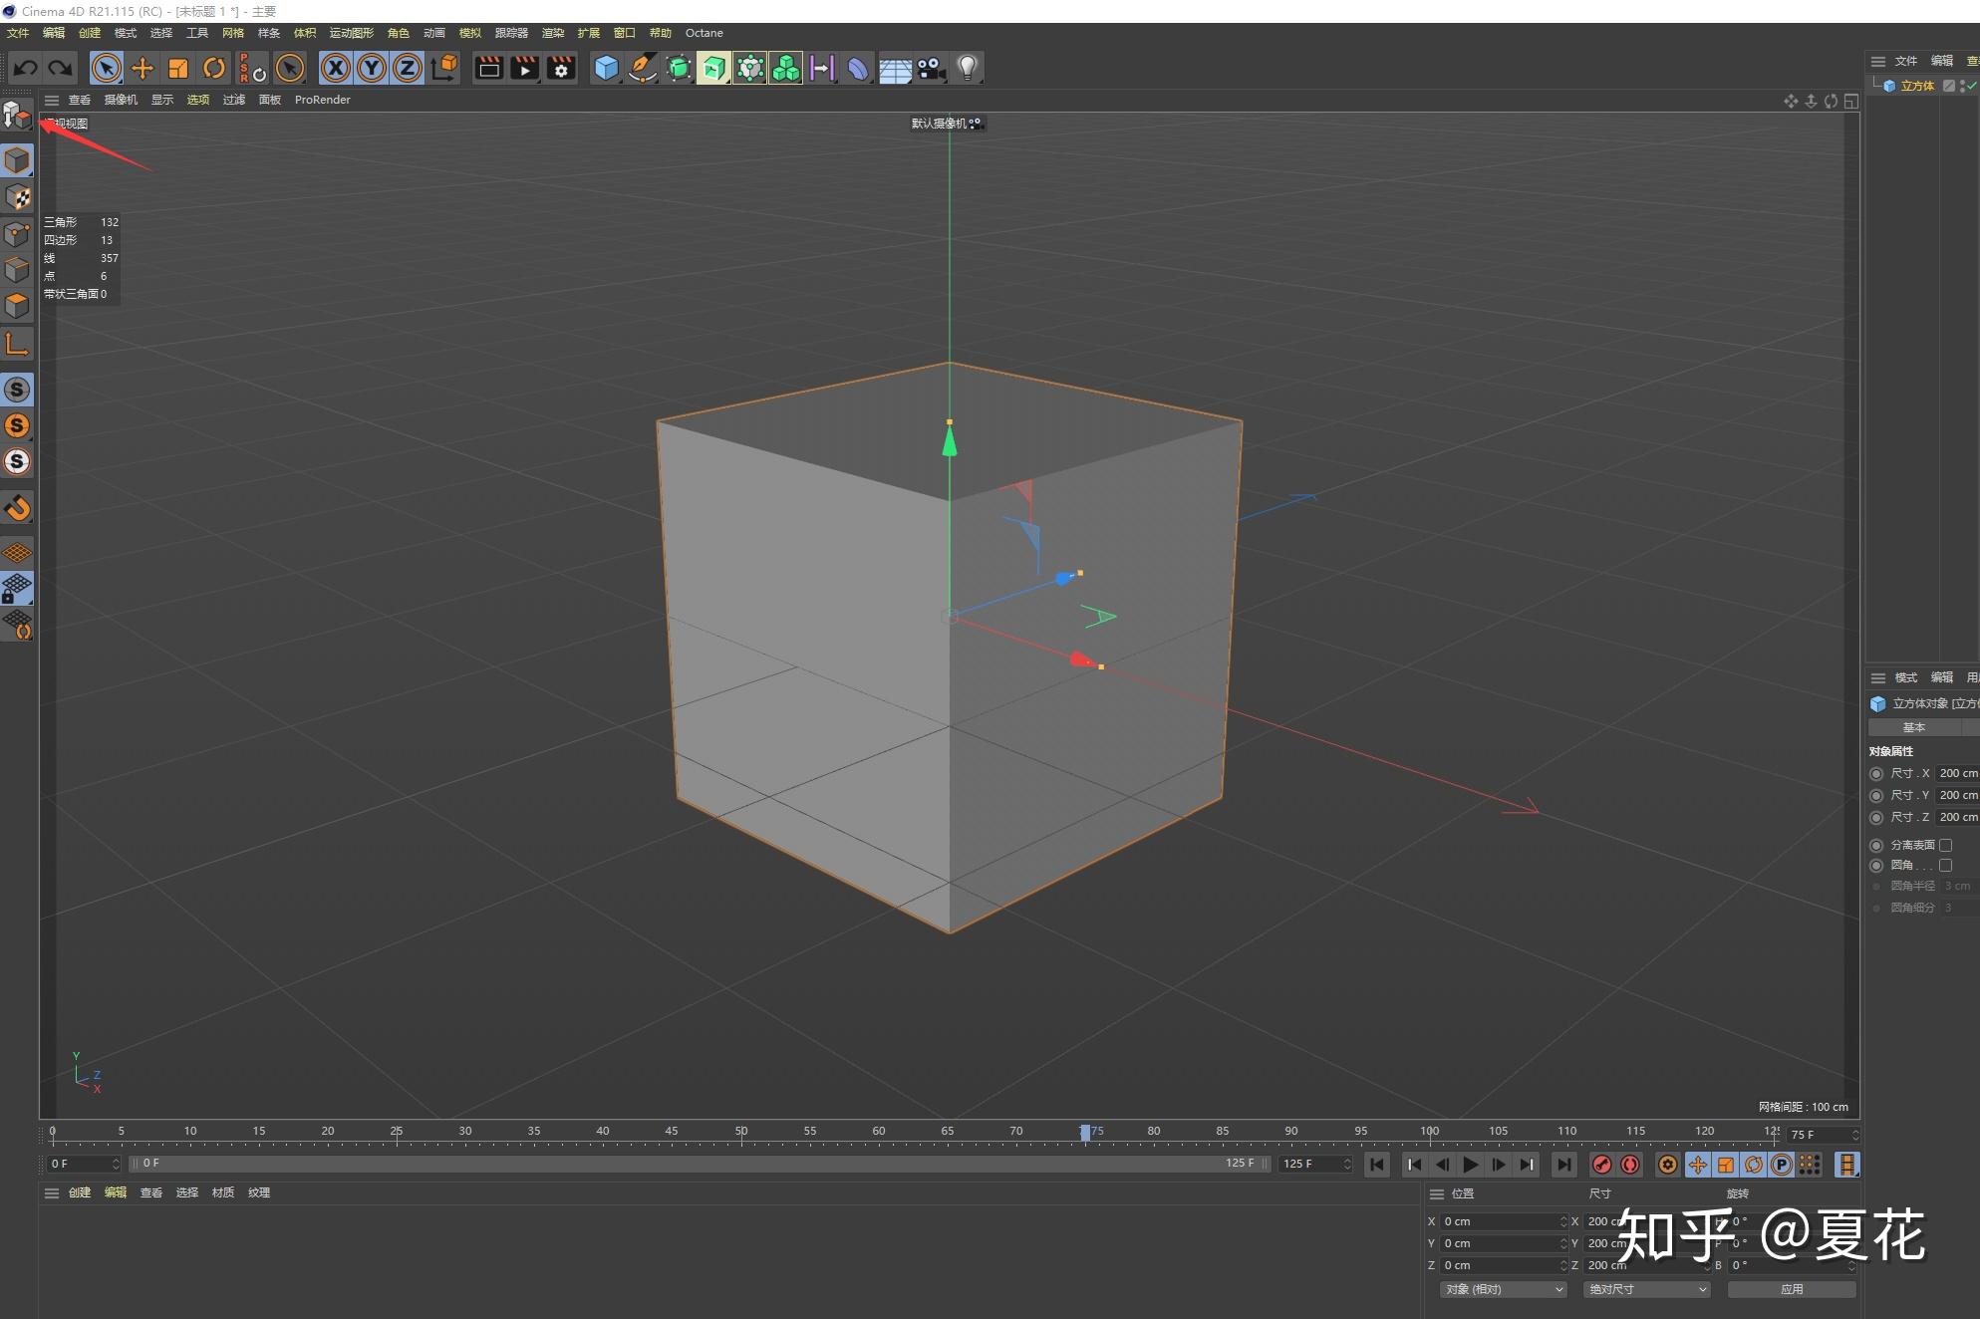Click the timeline playhead at frame 75

(1085, 1132)
